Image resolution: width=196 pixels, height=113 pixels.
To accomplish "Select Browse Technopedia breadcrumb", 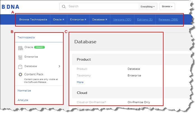I will [x=33, y=20].
